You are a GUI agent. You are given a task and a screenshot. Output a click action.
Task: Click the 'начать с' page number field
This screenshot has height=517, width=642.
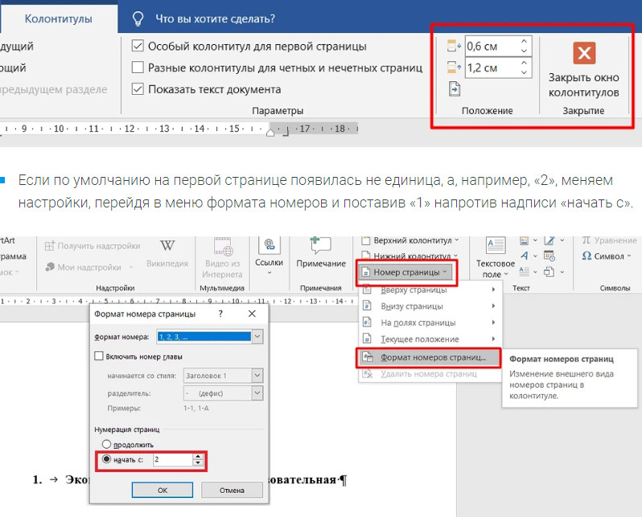(x=171, y=460)
